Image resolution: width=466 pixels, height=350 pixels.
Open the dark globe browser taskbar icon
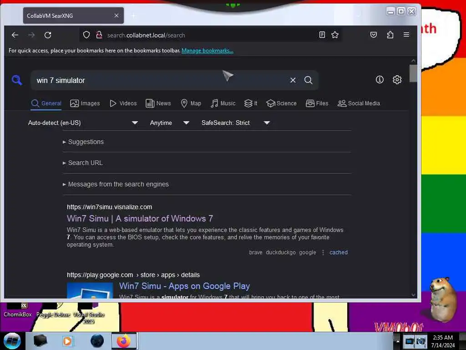click(97, 341)
